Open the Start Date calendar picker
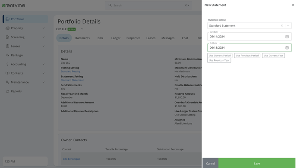 point(287,37)
